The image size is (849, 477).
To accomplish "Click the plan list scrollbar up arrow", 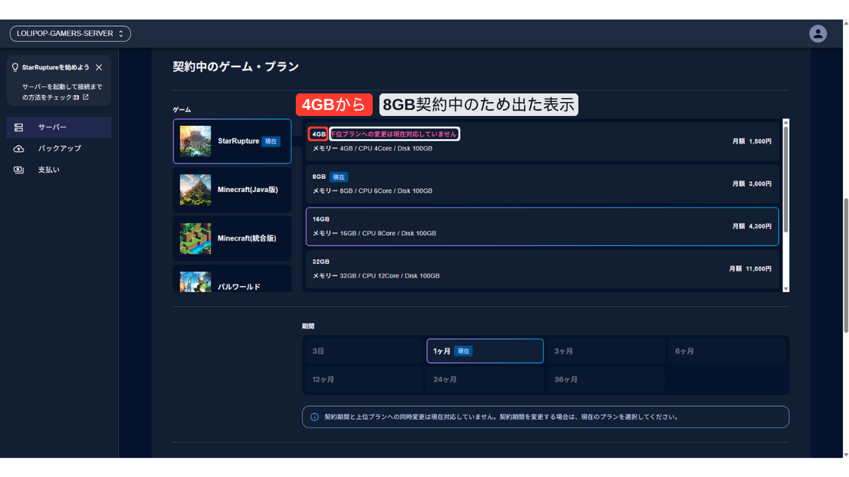I will [786, 123].
